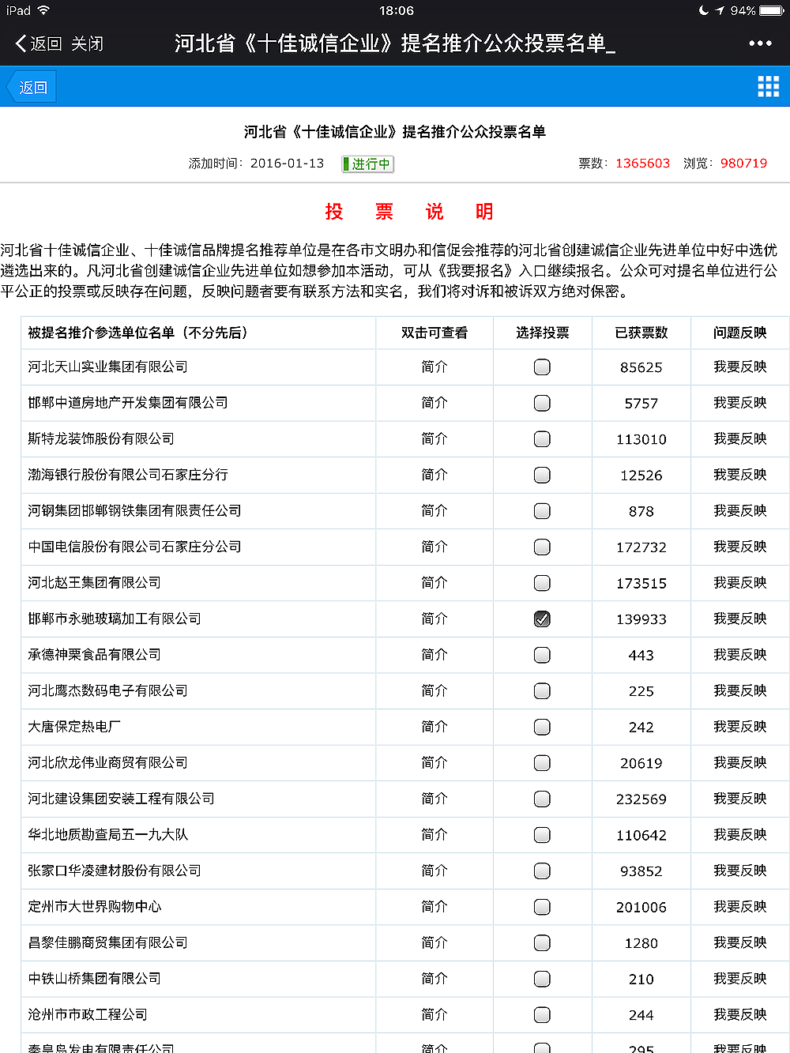
Task: Click the 双击可查看 column header
Action: pyautogui.click(x=434, y=333)
